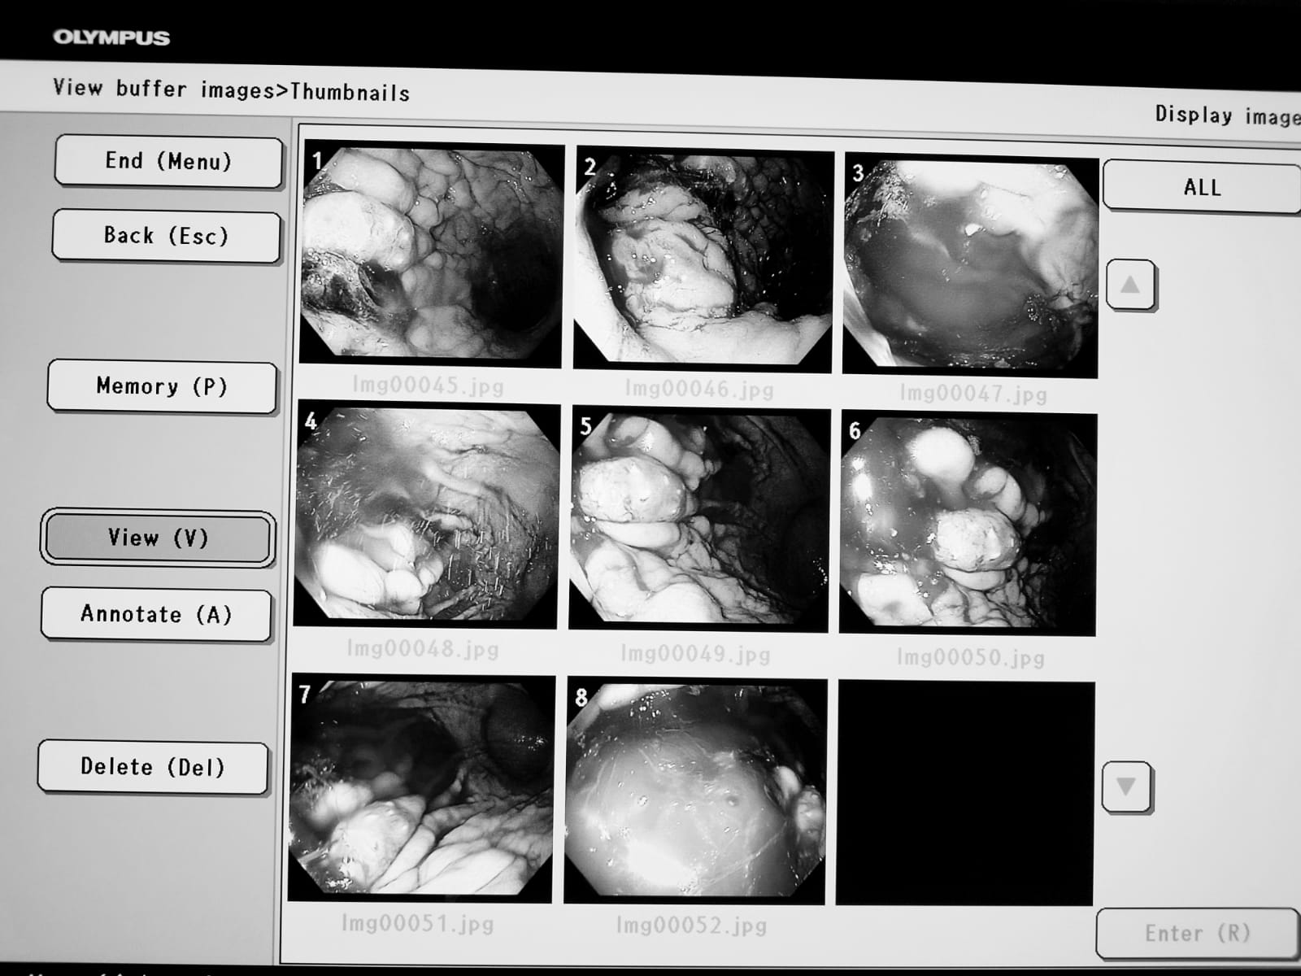Image resolution: width=1301 pixels, height=976 pixels.
Task: Open Annotate (A) for images
Action: pos(156,614)
